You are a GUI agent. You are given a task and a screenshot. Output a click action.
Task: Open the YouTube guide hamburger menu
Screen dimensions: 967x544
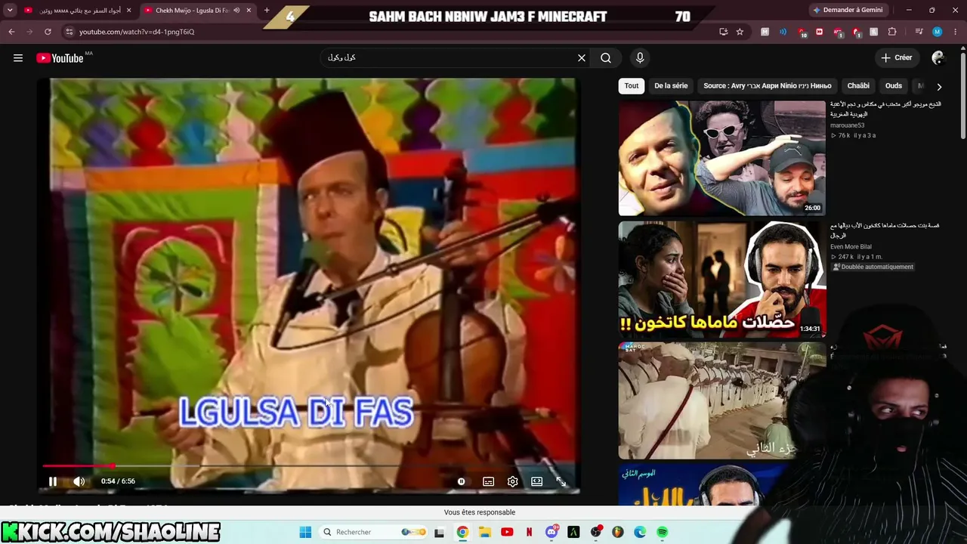18,58
